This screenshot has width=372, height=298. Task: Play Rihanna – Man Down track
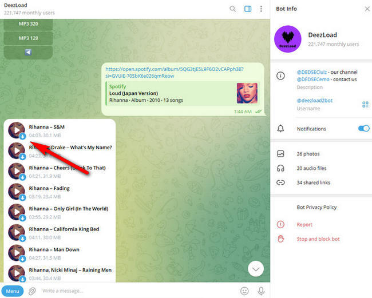(17, 252)
